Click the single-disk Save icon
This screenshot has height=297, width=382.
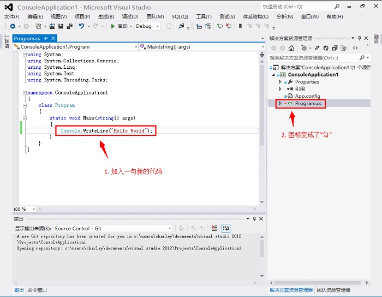pyautogui.click(x=61, y=26)
